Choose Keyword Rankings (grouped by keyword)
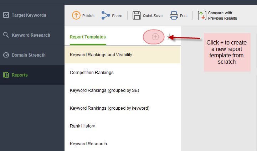 tap(122, 108)
